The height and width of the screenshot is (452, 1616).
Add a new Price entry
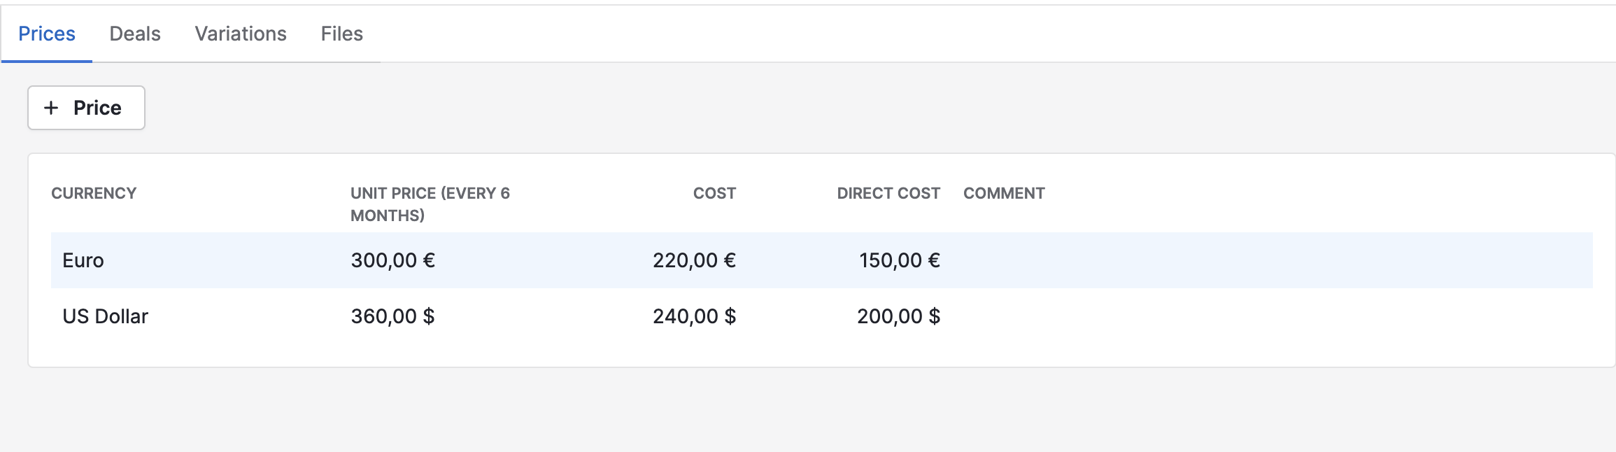[86, 108]
